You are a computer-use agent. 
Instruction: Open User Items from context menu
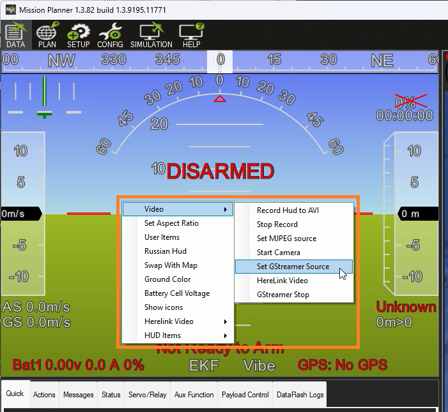click(x=178, y=237)
